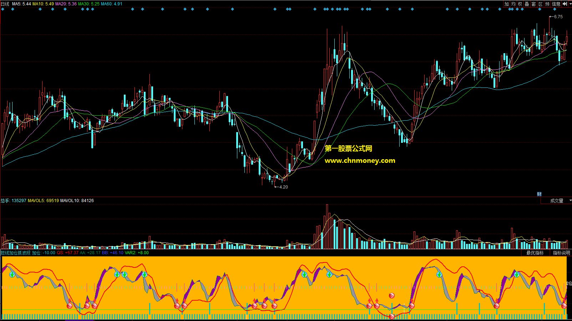Click the 加仓: -10.00 value
572x321 pixels.
pyautogui.click(x=44, y=253)
